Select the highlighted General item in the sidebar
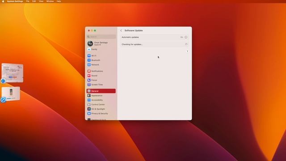Image resolution: width=286 pixels, height=161 pixels. (101, 91)
